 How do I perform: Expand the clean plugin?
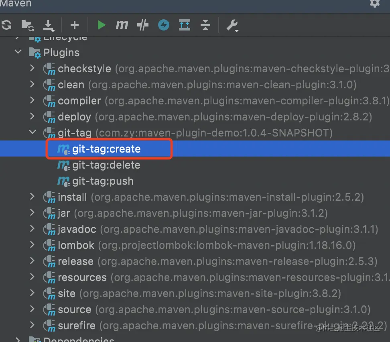32,84
